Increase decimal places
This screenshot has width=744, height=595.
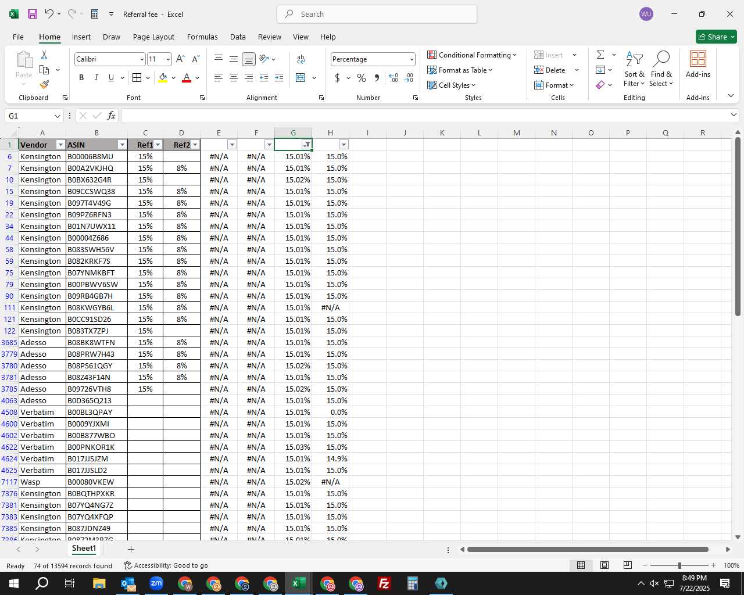click(394, 78)
